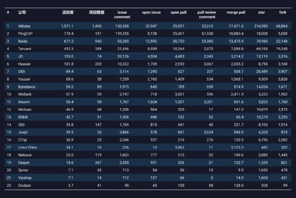Select the Meituan company name
The height and width of the screenshot is (198, 296).
(25, 110)
